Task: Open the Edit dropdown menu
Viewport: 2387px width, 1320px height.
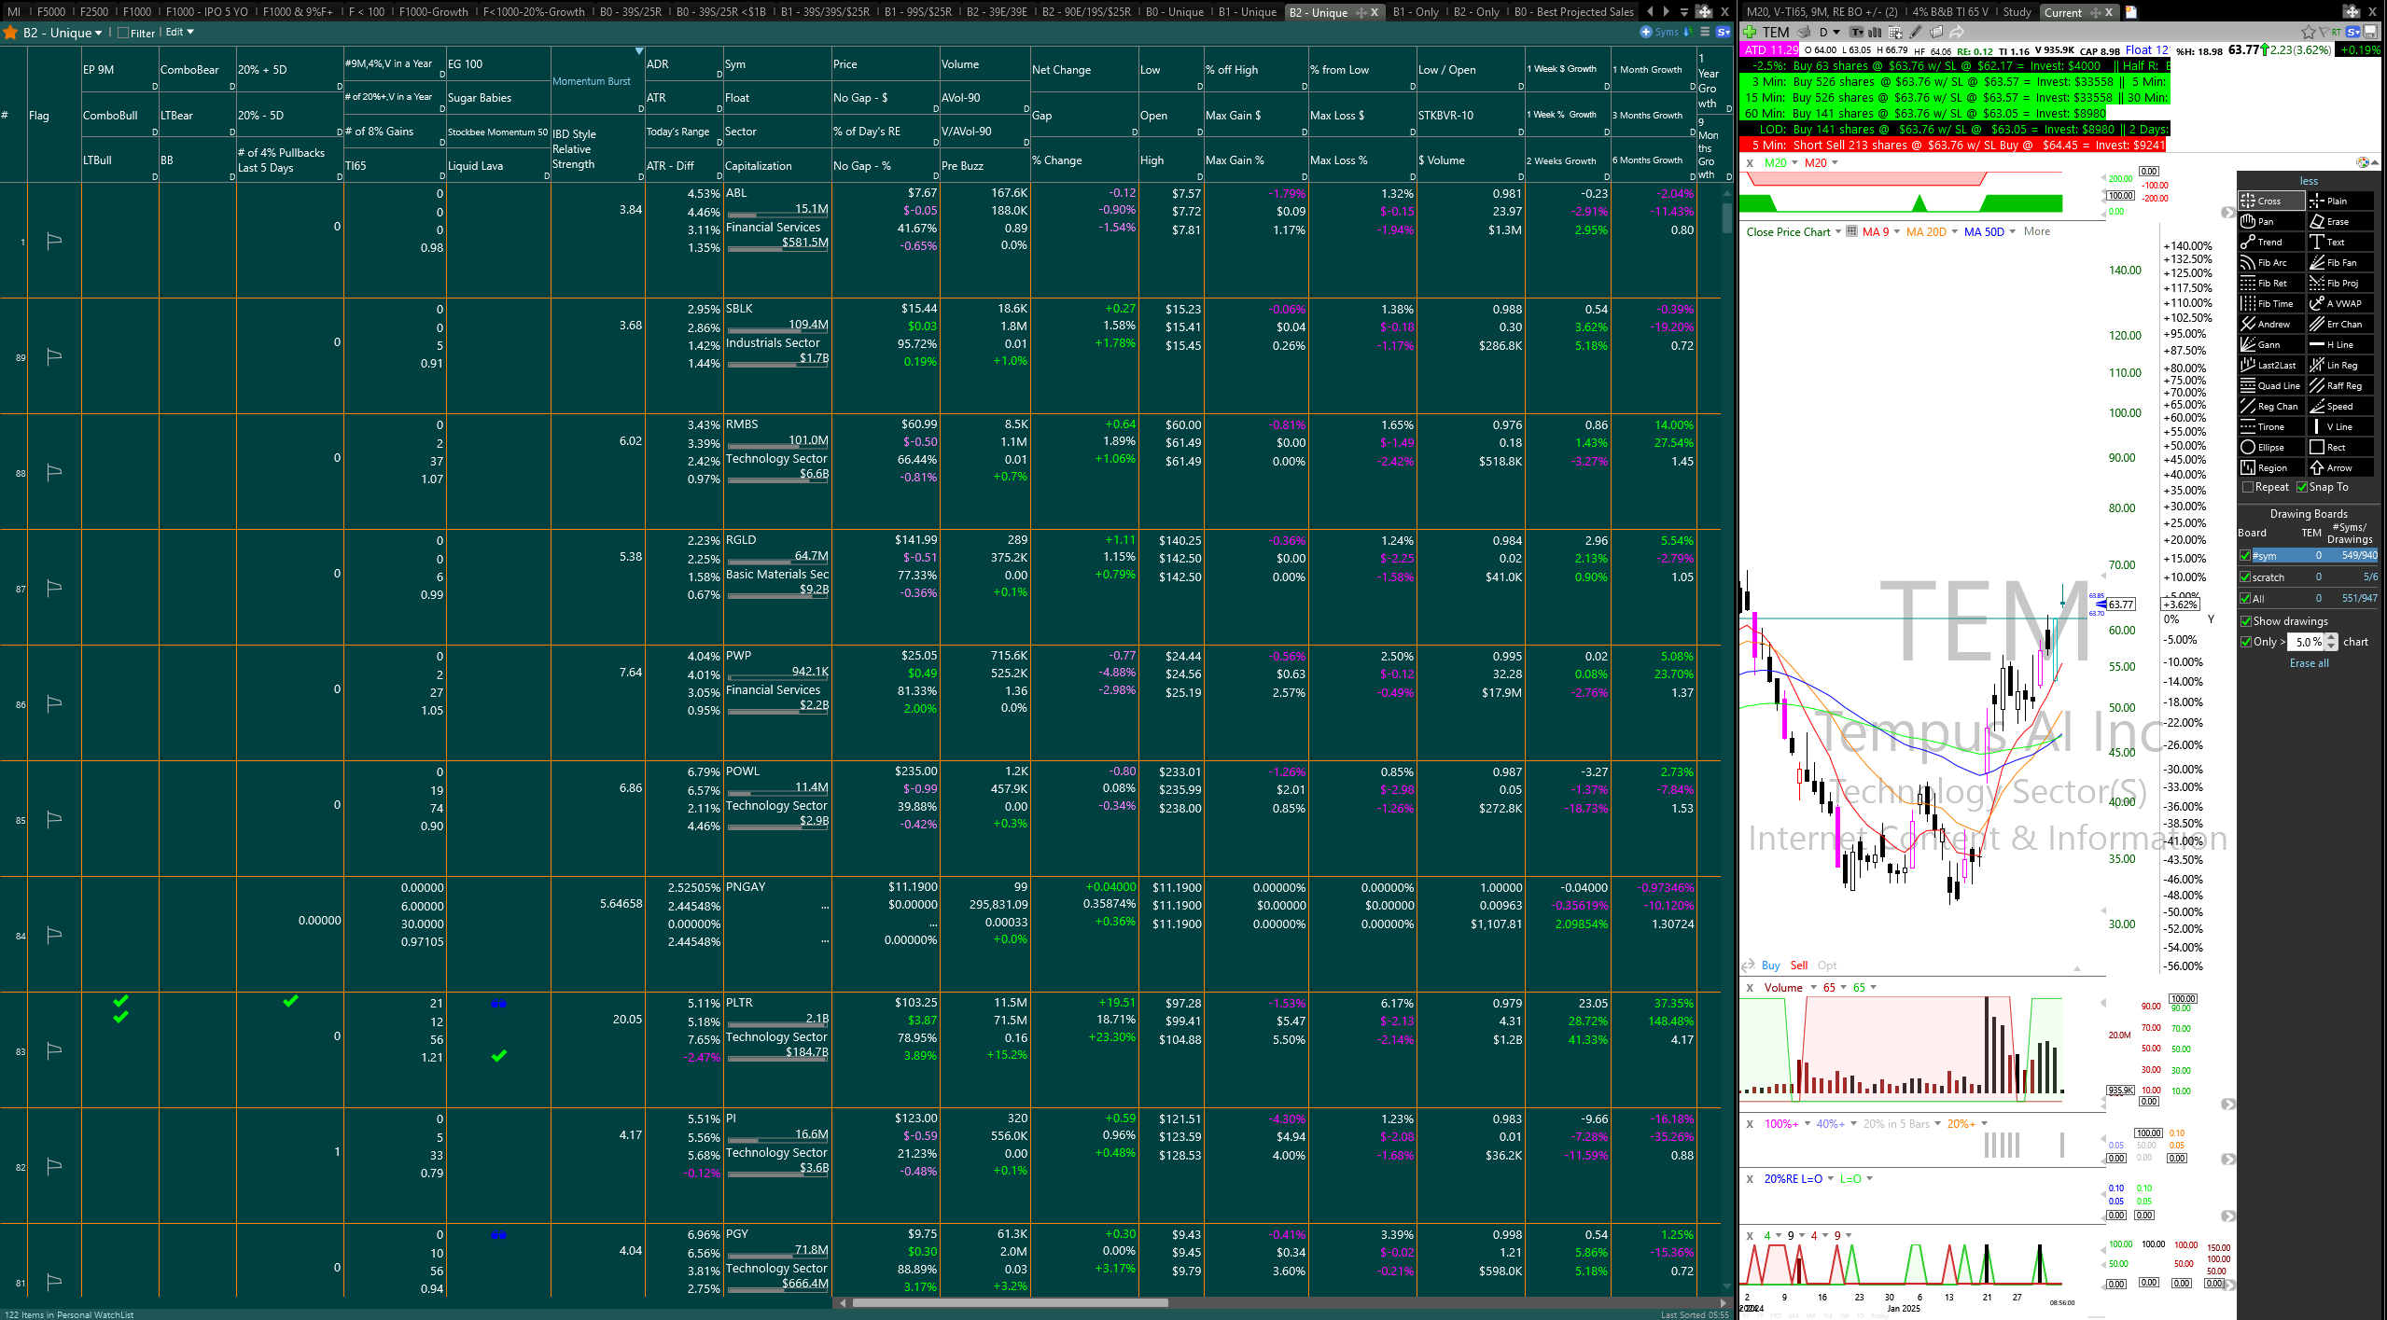Action: [180, 32]
